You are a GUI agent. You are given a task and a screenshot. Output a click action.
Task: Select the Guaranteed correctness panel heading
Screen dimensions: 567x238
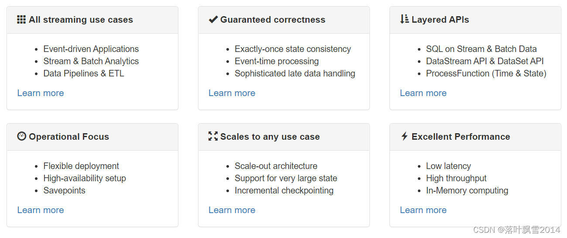pyautogui.click(x=273, y=20)
